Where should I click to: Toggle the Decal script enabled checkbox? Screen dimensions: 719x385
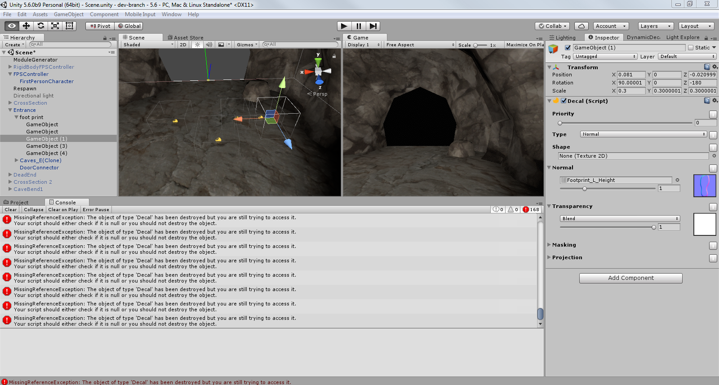pos(564,101)
